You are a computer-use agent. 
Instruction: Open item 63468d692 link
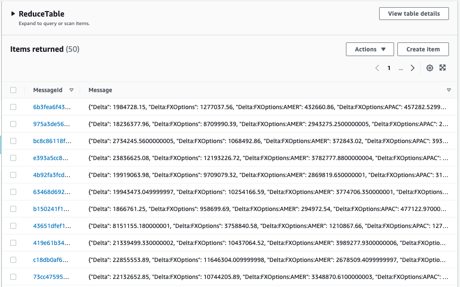tap(51, 192)
